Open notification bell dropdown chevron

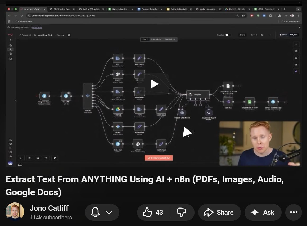tap(109, 212)
